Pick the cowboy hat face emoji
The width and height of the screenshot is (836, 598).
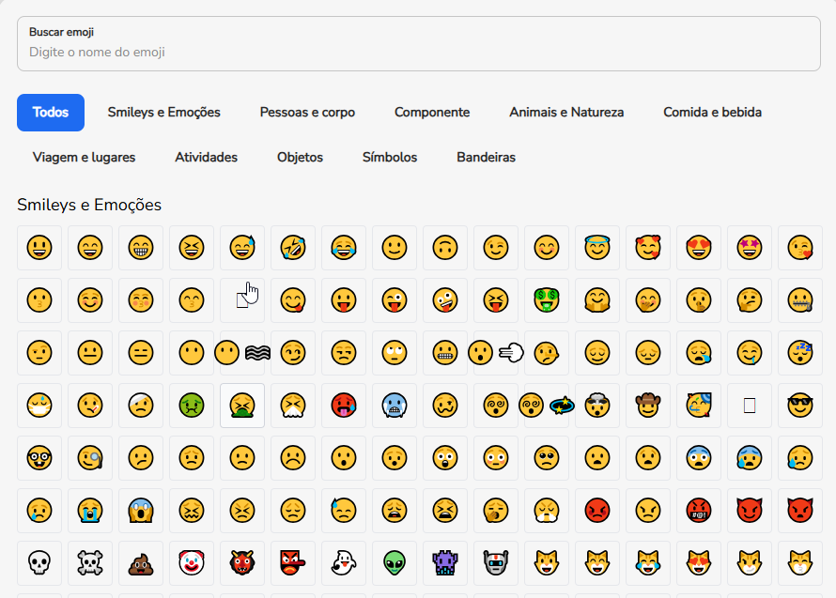(x=648, y=406)
